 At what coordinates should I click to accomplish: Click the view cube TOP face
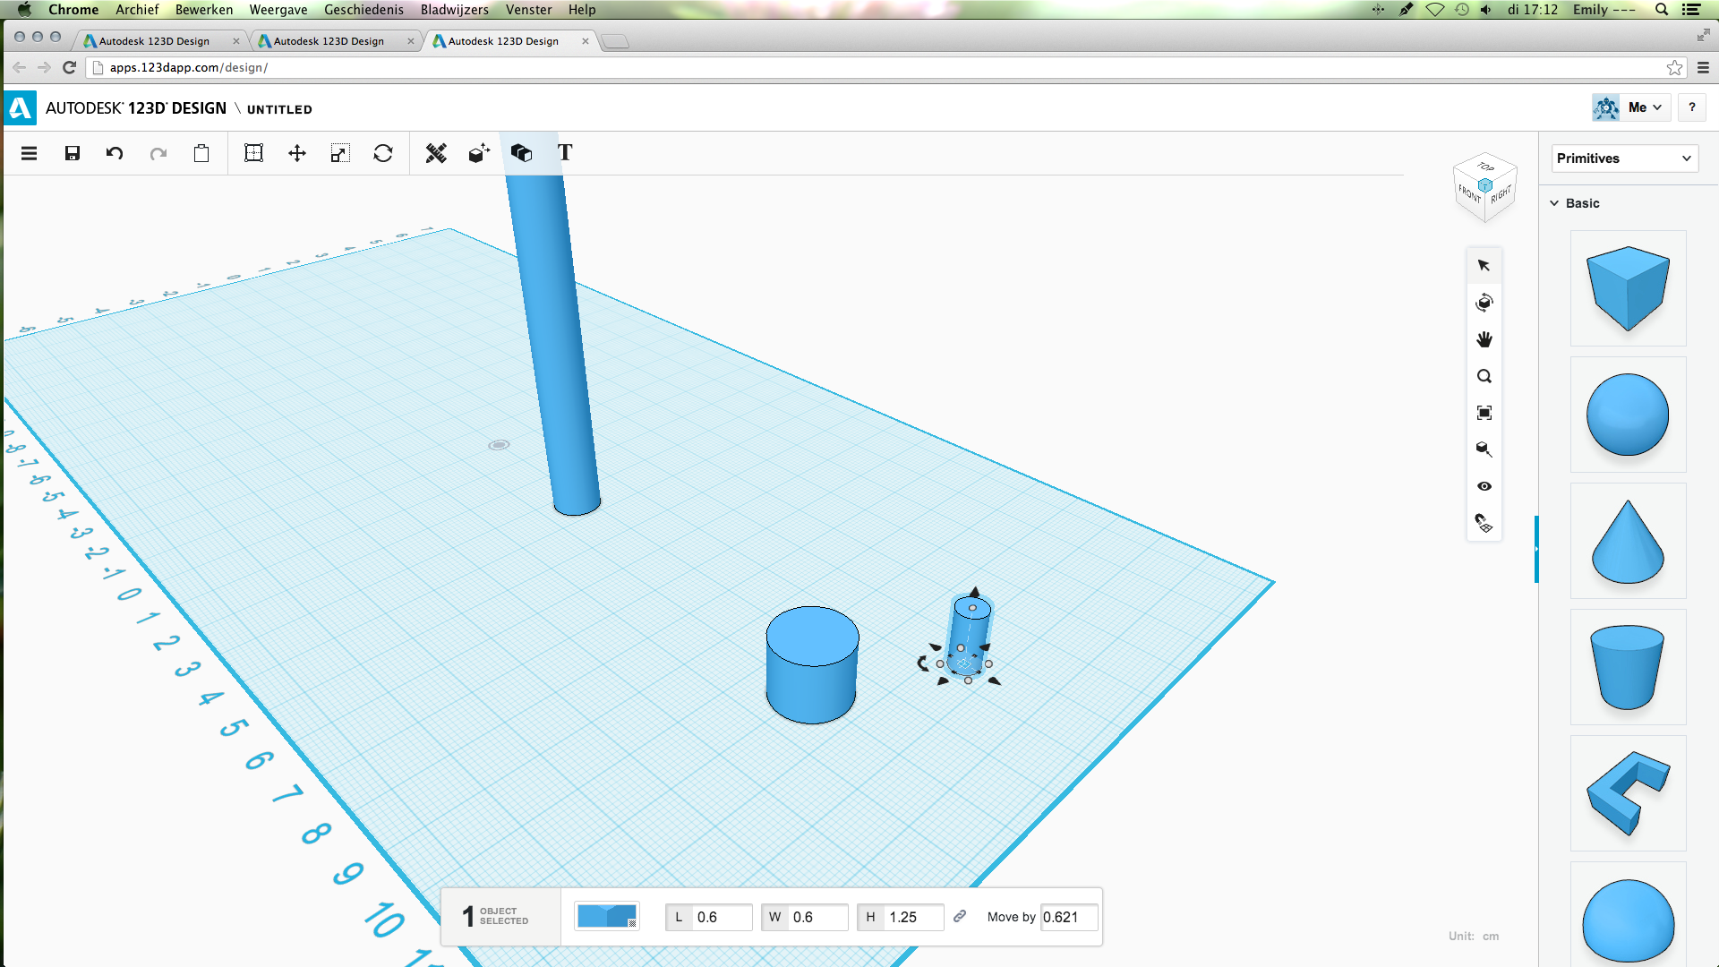1485,167
